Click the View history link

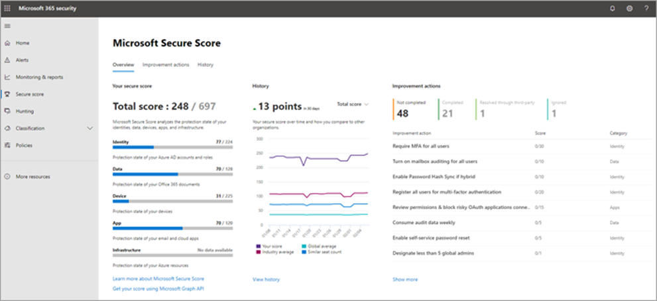[266, 280]
